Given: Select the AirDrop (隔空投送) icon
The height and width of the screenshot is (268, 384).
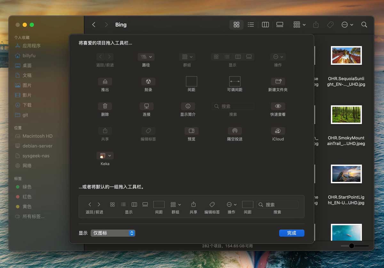Looking at the screenshot, I should tap(235, 131).
